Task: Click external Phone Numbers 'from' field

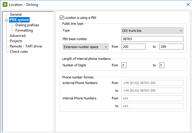Action: (x=152, y=83)
